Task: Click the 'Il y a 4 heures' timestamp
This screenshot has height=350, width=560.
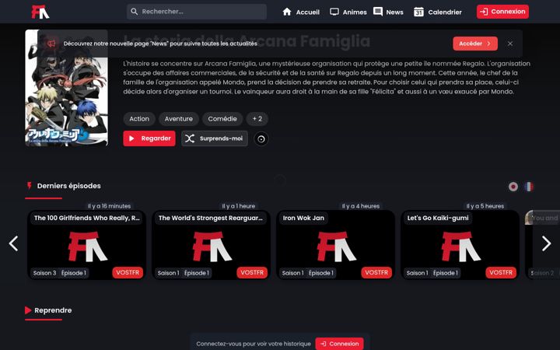Action: (x=361, y=206)
